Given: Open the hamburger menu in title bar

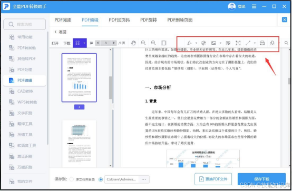Looking at the screenshot, I should (x=254, y=6).
